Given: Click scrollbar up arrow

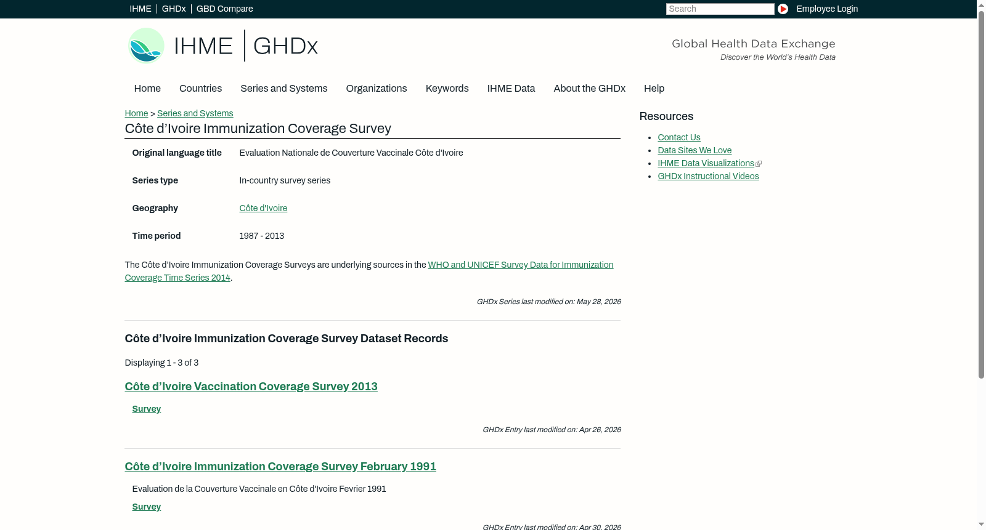Looking at the screenshot, I should pos(981,4).
